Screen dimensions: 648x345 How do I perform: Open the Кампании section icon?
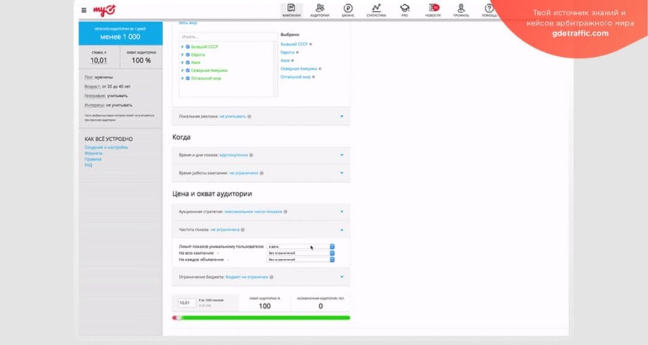(291, 9)
